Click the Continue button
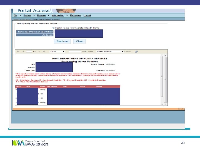This screenshot has height=150, width=200. pos(62,41)
